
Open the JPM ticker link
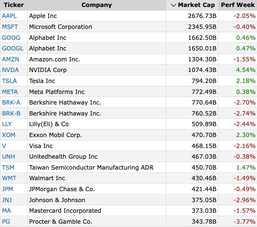pos(7,189)
